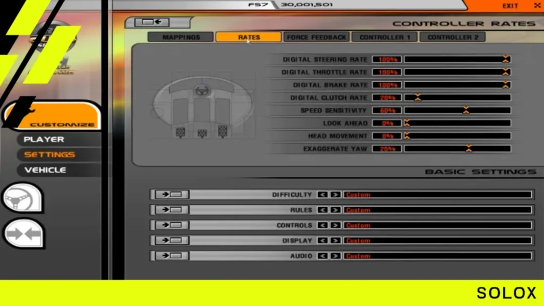Click the Digital Steering Rate 100% value
This screenshot has height=306, width=544.
tap(387, 59)
